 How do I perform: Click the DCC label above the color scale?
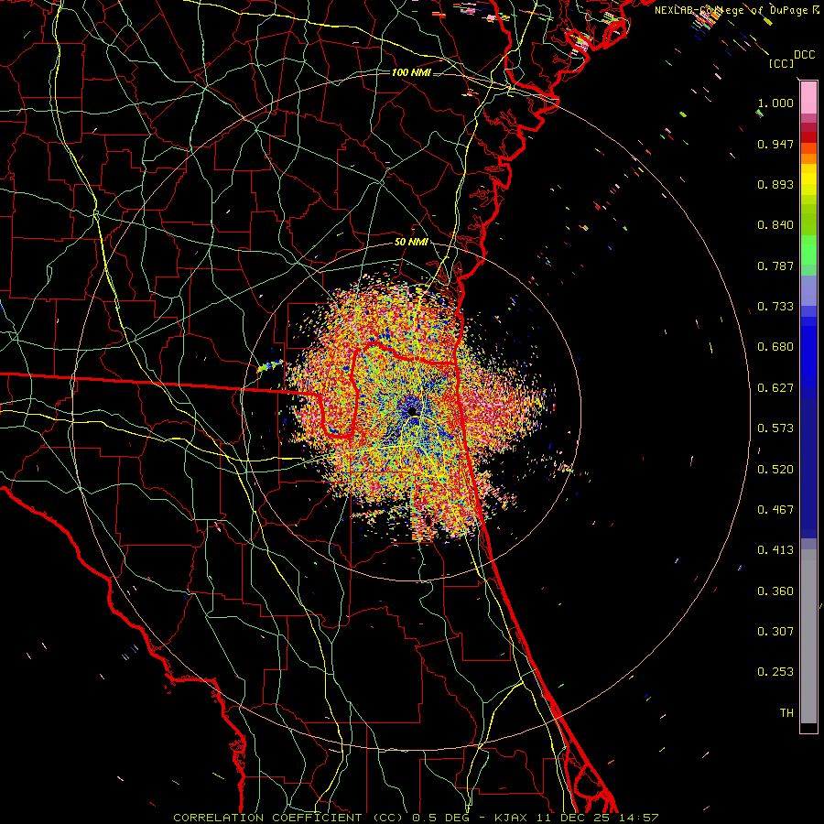tap(804, 55)
